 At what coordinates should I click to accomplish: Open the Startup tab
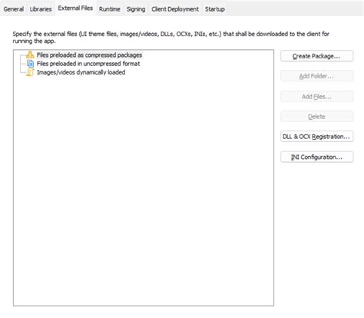click(215, 9)
